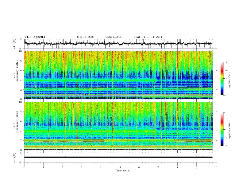243x188 pixels.
Task: Click the date 'May 18, 2023'
Action: pyautogui.click(x=86, y=37)
